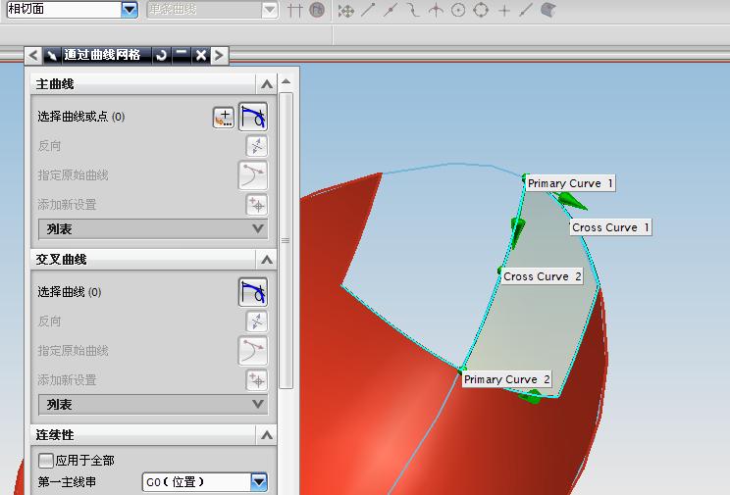Click the dialog scrollbar up arrow
730x495 pixels.
pos(286,82)
